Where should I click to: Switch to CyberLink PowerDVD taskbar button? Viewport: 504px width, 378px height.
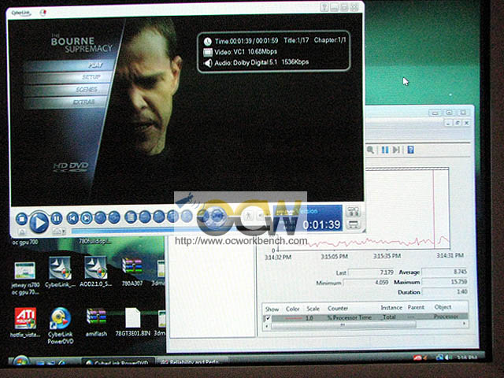point(117,362)
